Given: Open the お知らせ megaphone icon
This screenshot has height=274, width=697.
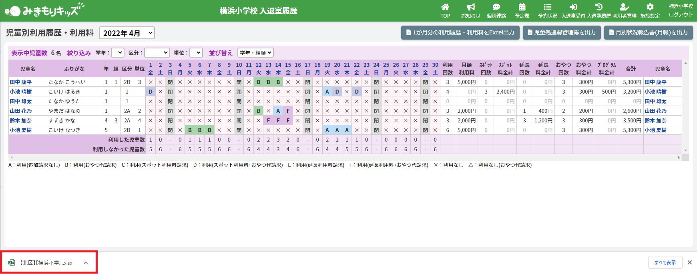Looking at the screenshot, I should (470, 7).
